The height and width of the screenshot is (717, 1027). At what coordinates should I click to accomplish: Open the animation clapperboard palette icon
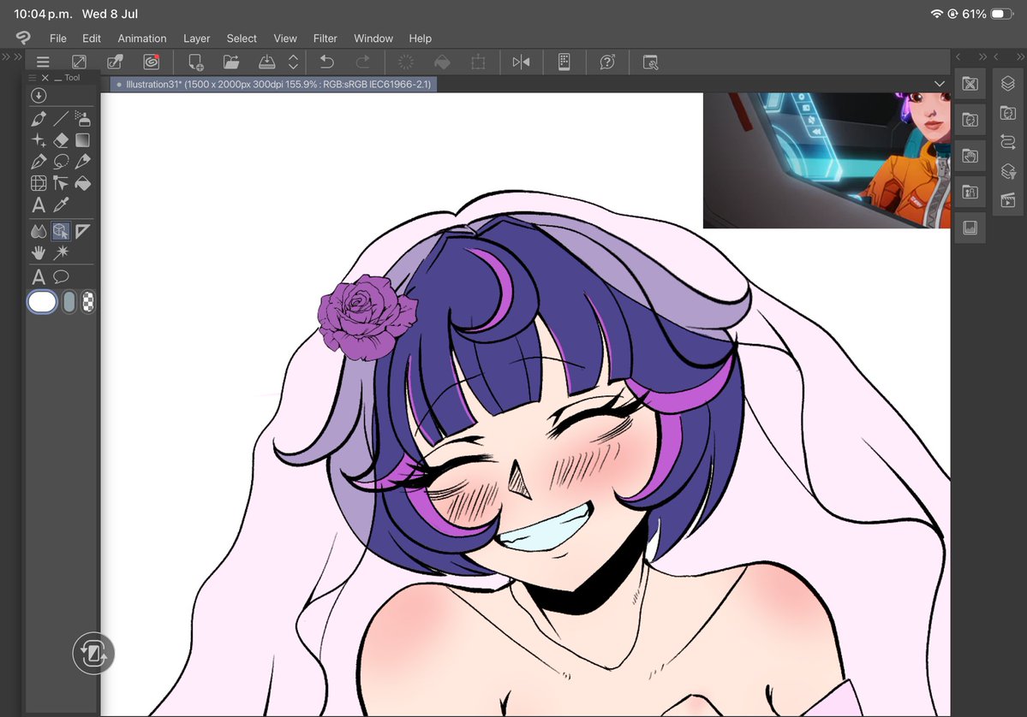(x=1008, y=200)
